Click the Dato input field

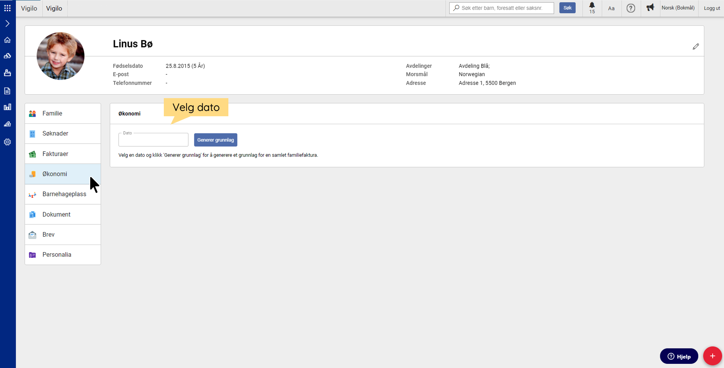153,140
